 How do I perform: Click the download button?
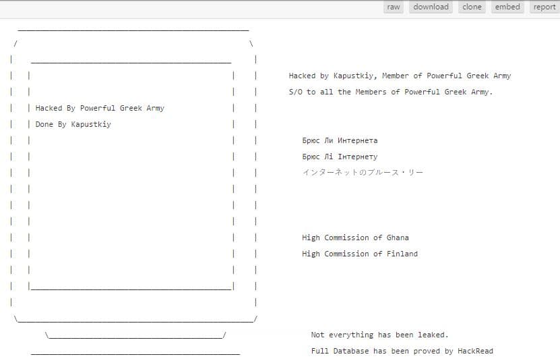[431, 7]
